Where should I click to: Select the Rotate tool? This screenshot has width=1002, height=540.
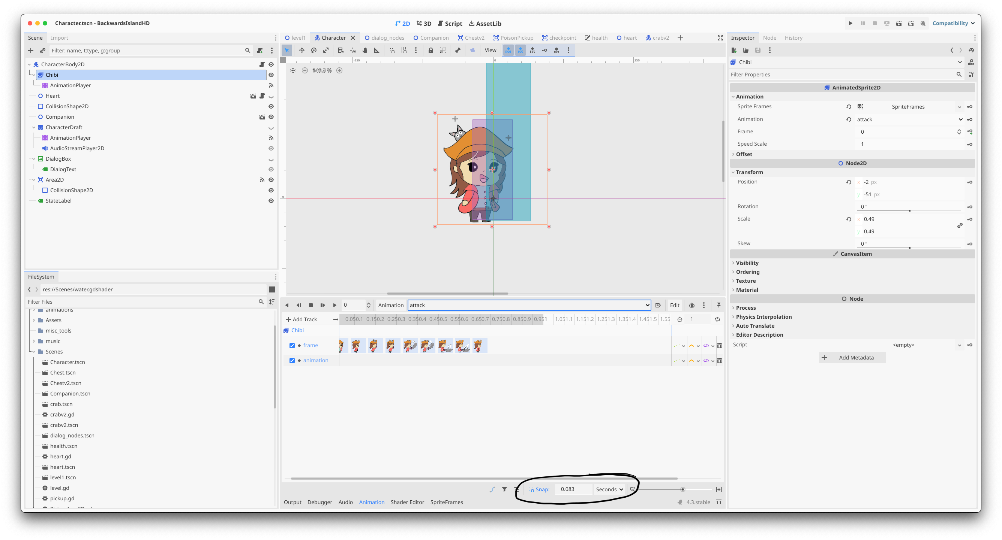[314, 50]
